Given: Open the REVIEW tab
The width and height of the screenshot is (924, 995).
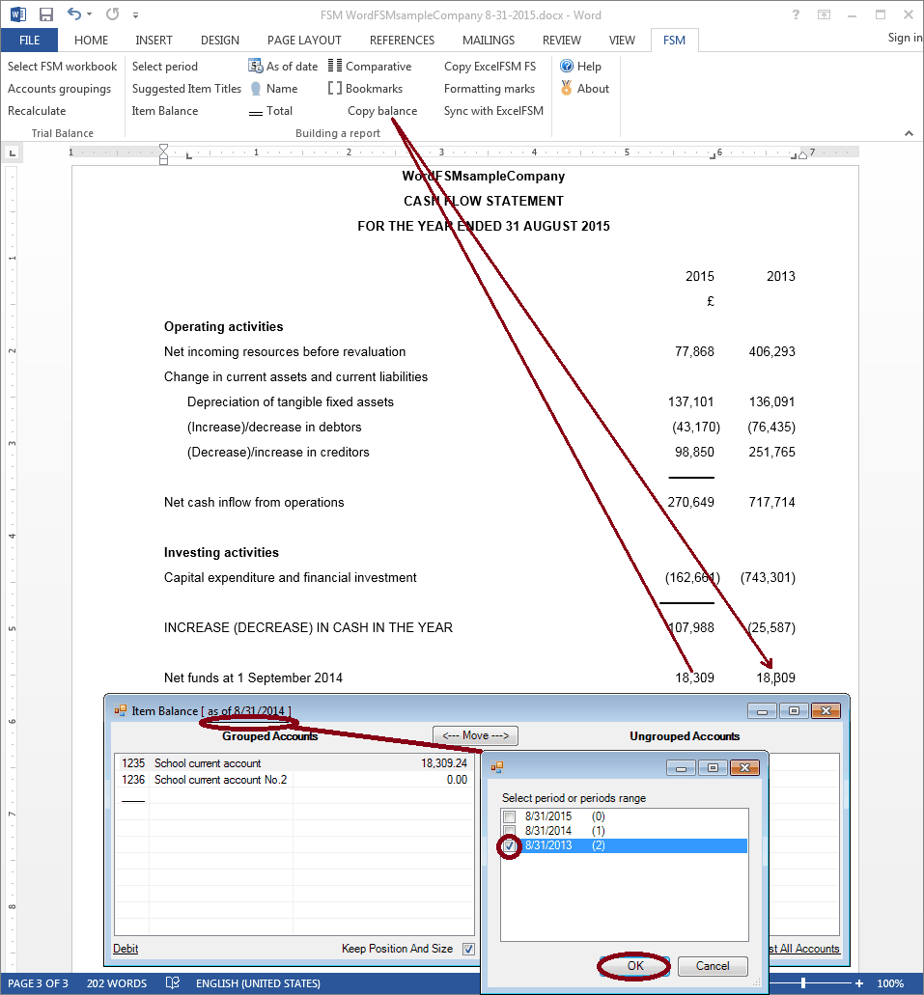Looking at the screenshot, I should point(561,40).
